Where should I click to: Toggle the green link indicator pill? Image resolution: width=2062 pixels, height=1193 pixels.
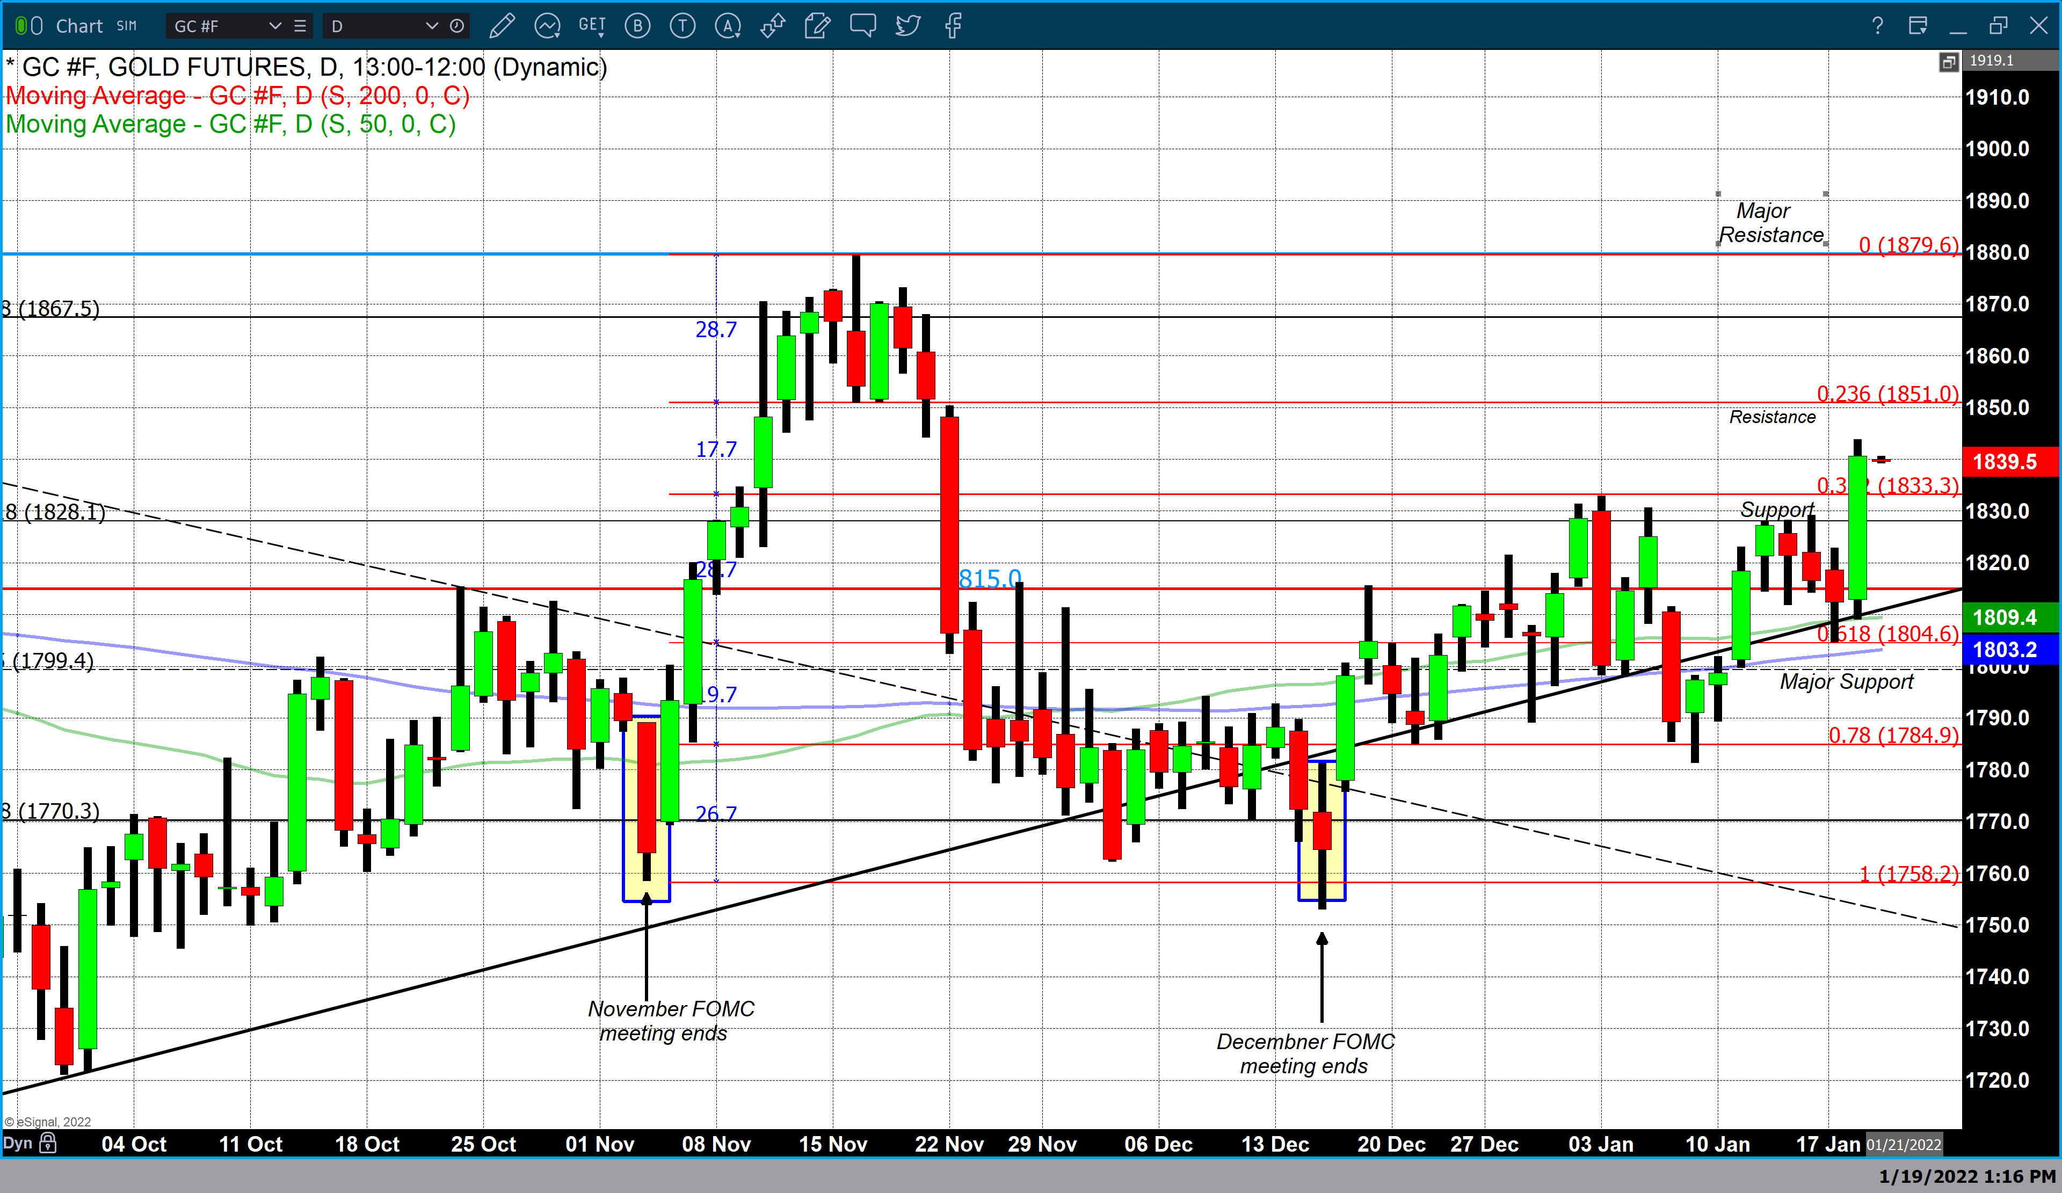coord(21,26)
